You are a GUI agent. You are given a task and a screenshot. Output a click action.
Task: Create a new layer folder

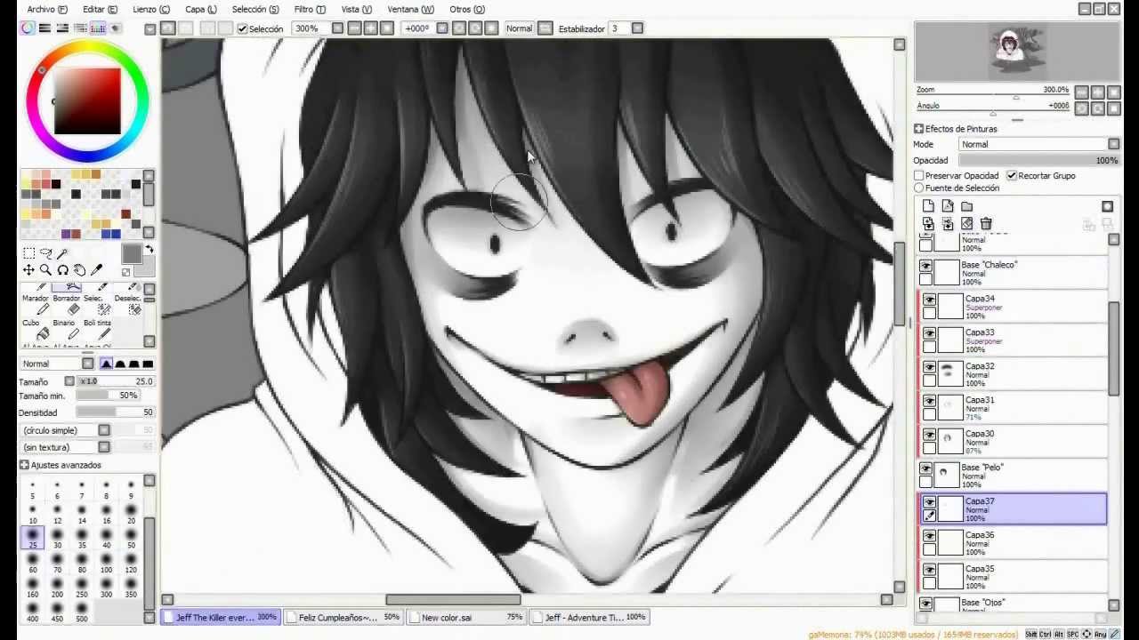(x=967, y=206)
